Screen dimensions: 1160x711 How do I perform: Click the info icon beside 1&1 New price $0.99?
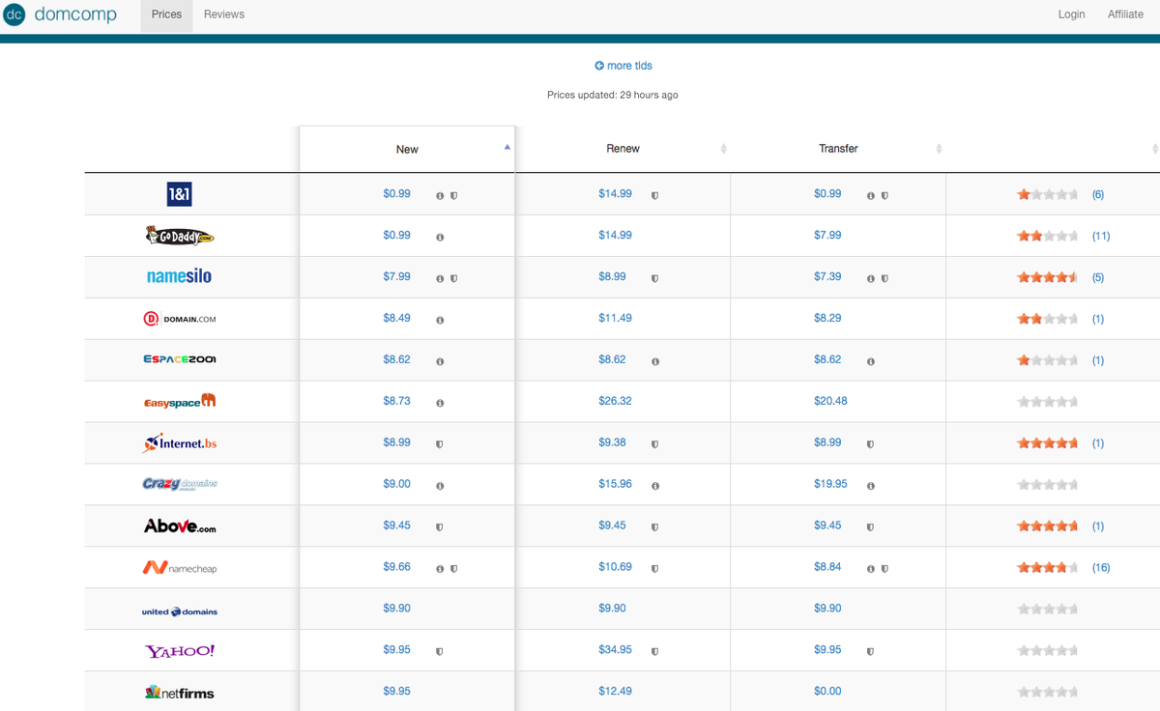point(440,195)
